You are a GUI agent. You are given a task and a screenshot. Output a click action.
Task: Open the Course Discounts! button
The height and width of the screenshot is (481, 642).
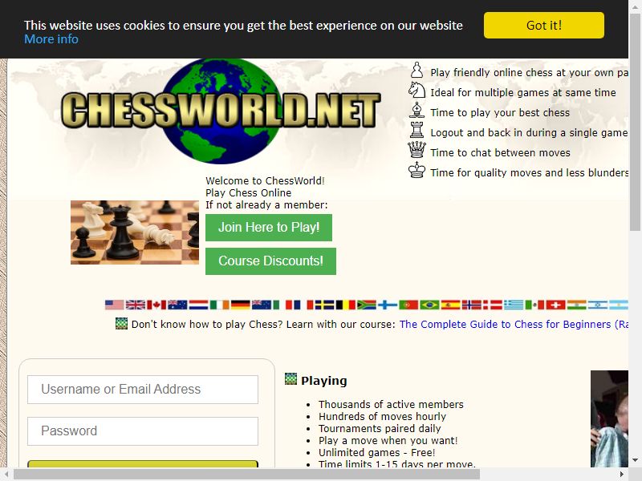point(270,261)
